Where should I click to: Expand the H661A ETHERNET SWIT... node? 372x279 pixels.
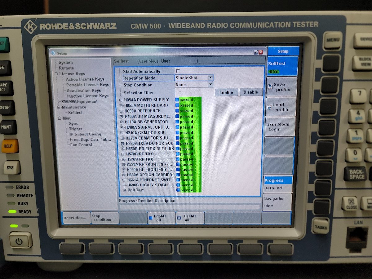click(x=124, y=180)
